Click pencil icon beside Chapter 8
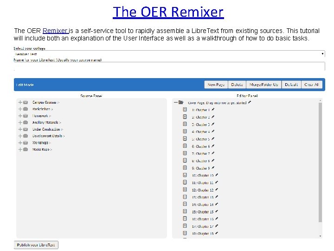Image resolution: width=334 pixels, height=251 pixels. click(x=213, y=160)
